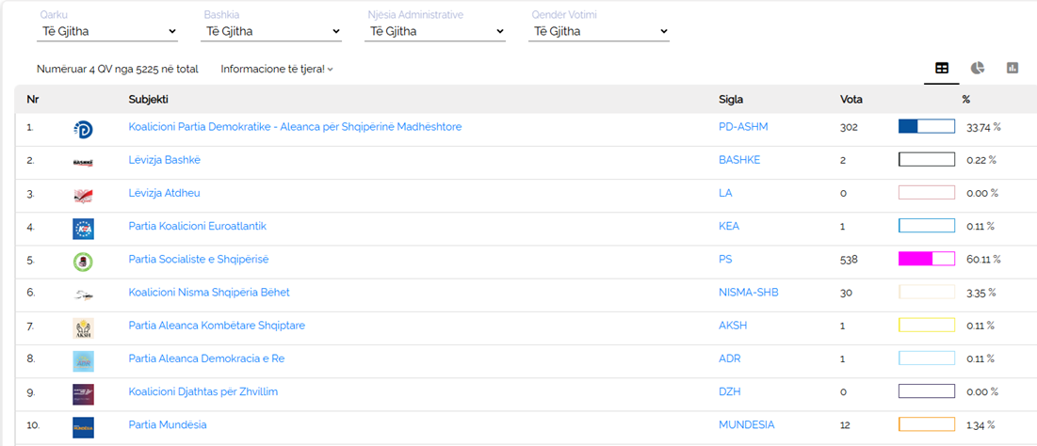
Task: Click the Numëruar 4 QV counter text
Action: 117,69
